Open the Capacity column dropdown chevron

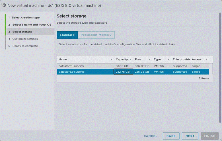[x=130, y=59]
